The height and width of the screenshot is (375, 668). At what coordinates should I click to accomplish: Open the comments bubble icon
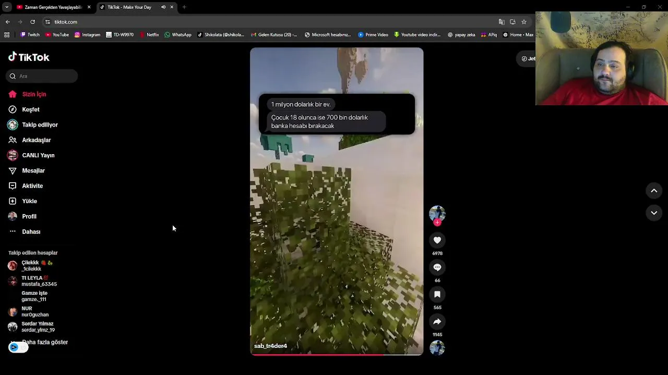[x=437, y=267]
